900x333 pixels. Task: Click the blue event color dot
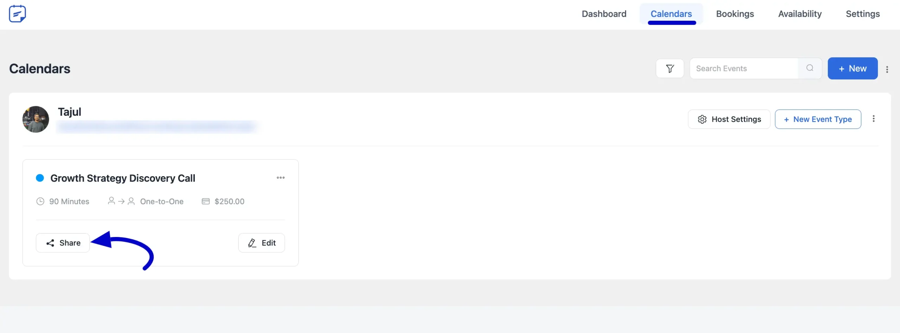(x=40, y=178)
